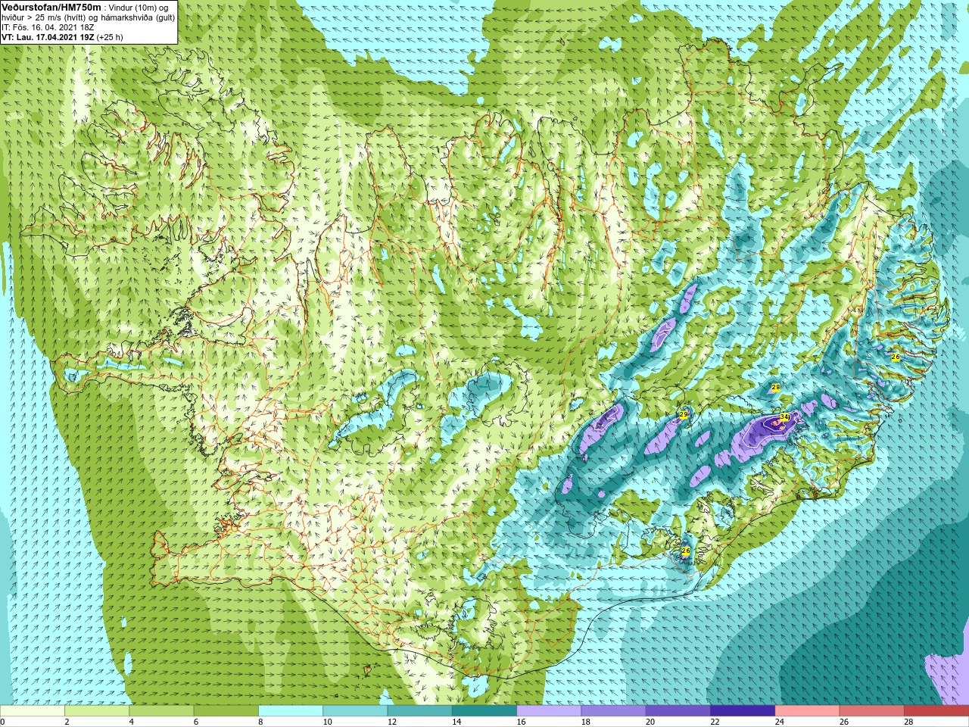This screenshot has width=969, height=727.
Task: Click the legend tick label 18
Action: [586, 722]
